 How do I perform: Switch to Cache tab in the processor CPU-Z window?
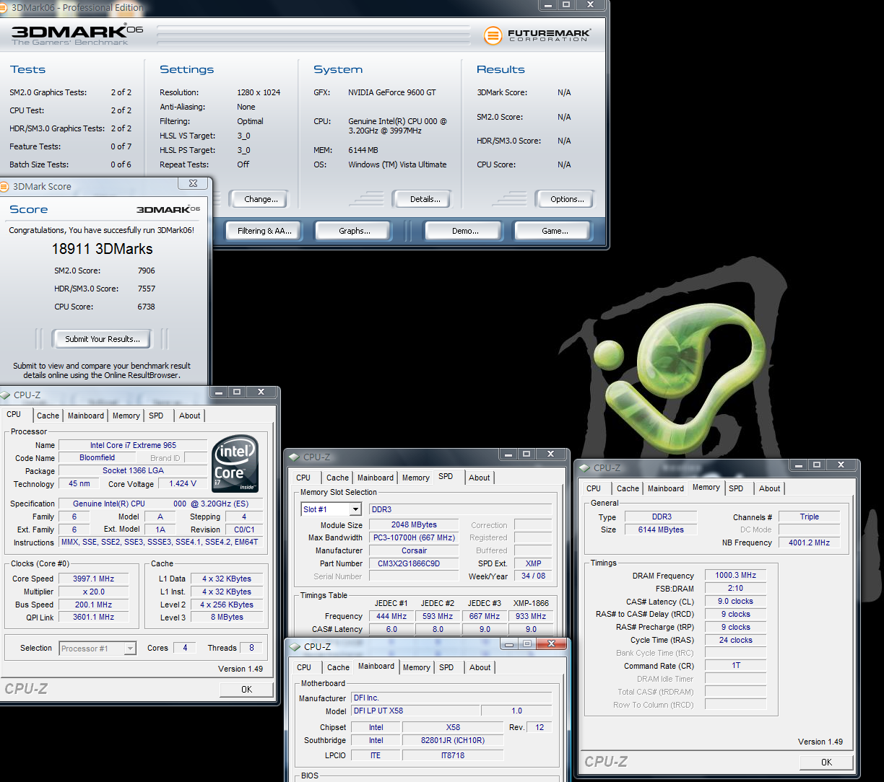click(48, 416)
